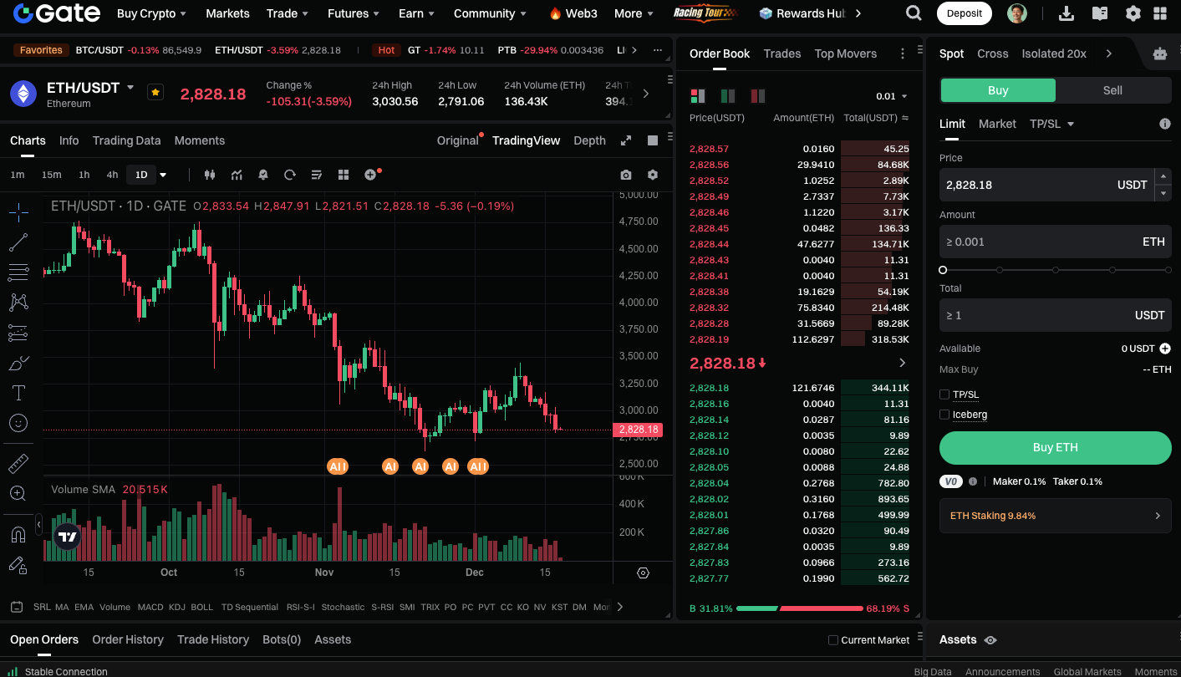This screenshot has width=1181, height=677.
Task: Open the Markets link in header
Action: click(227, 13)
